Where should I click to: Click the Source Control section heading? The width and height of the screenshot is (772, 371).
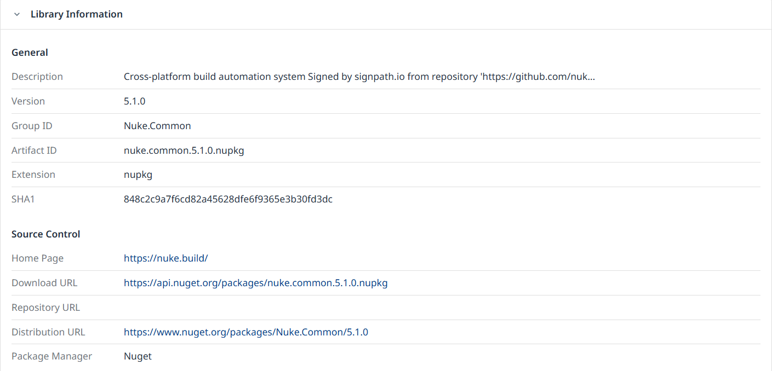[45, 234]
